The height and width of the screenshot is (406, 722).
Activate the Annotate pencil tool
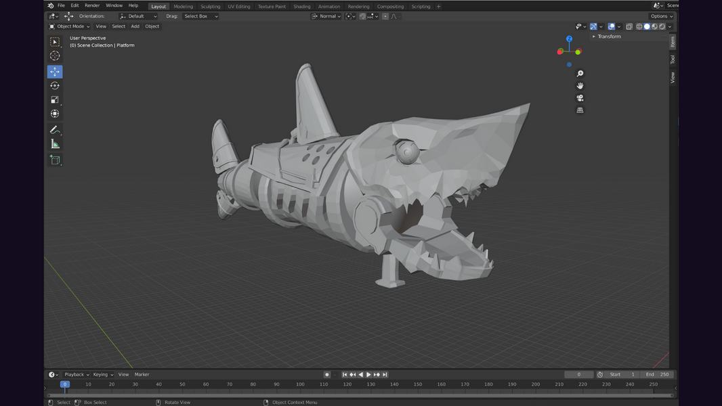(55, 130)
